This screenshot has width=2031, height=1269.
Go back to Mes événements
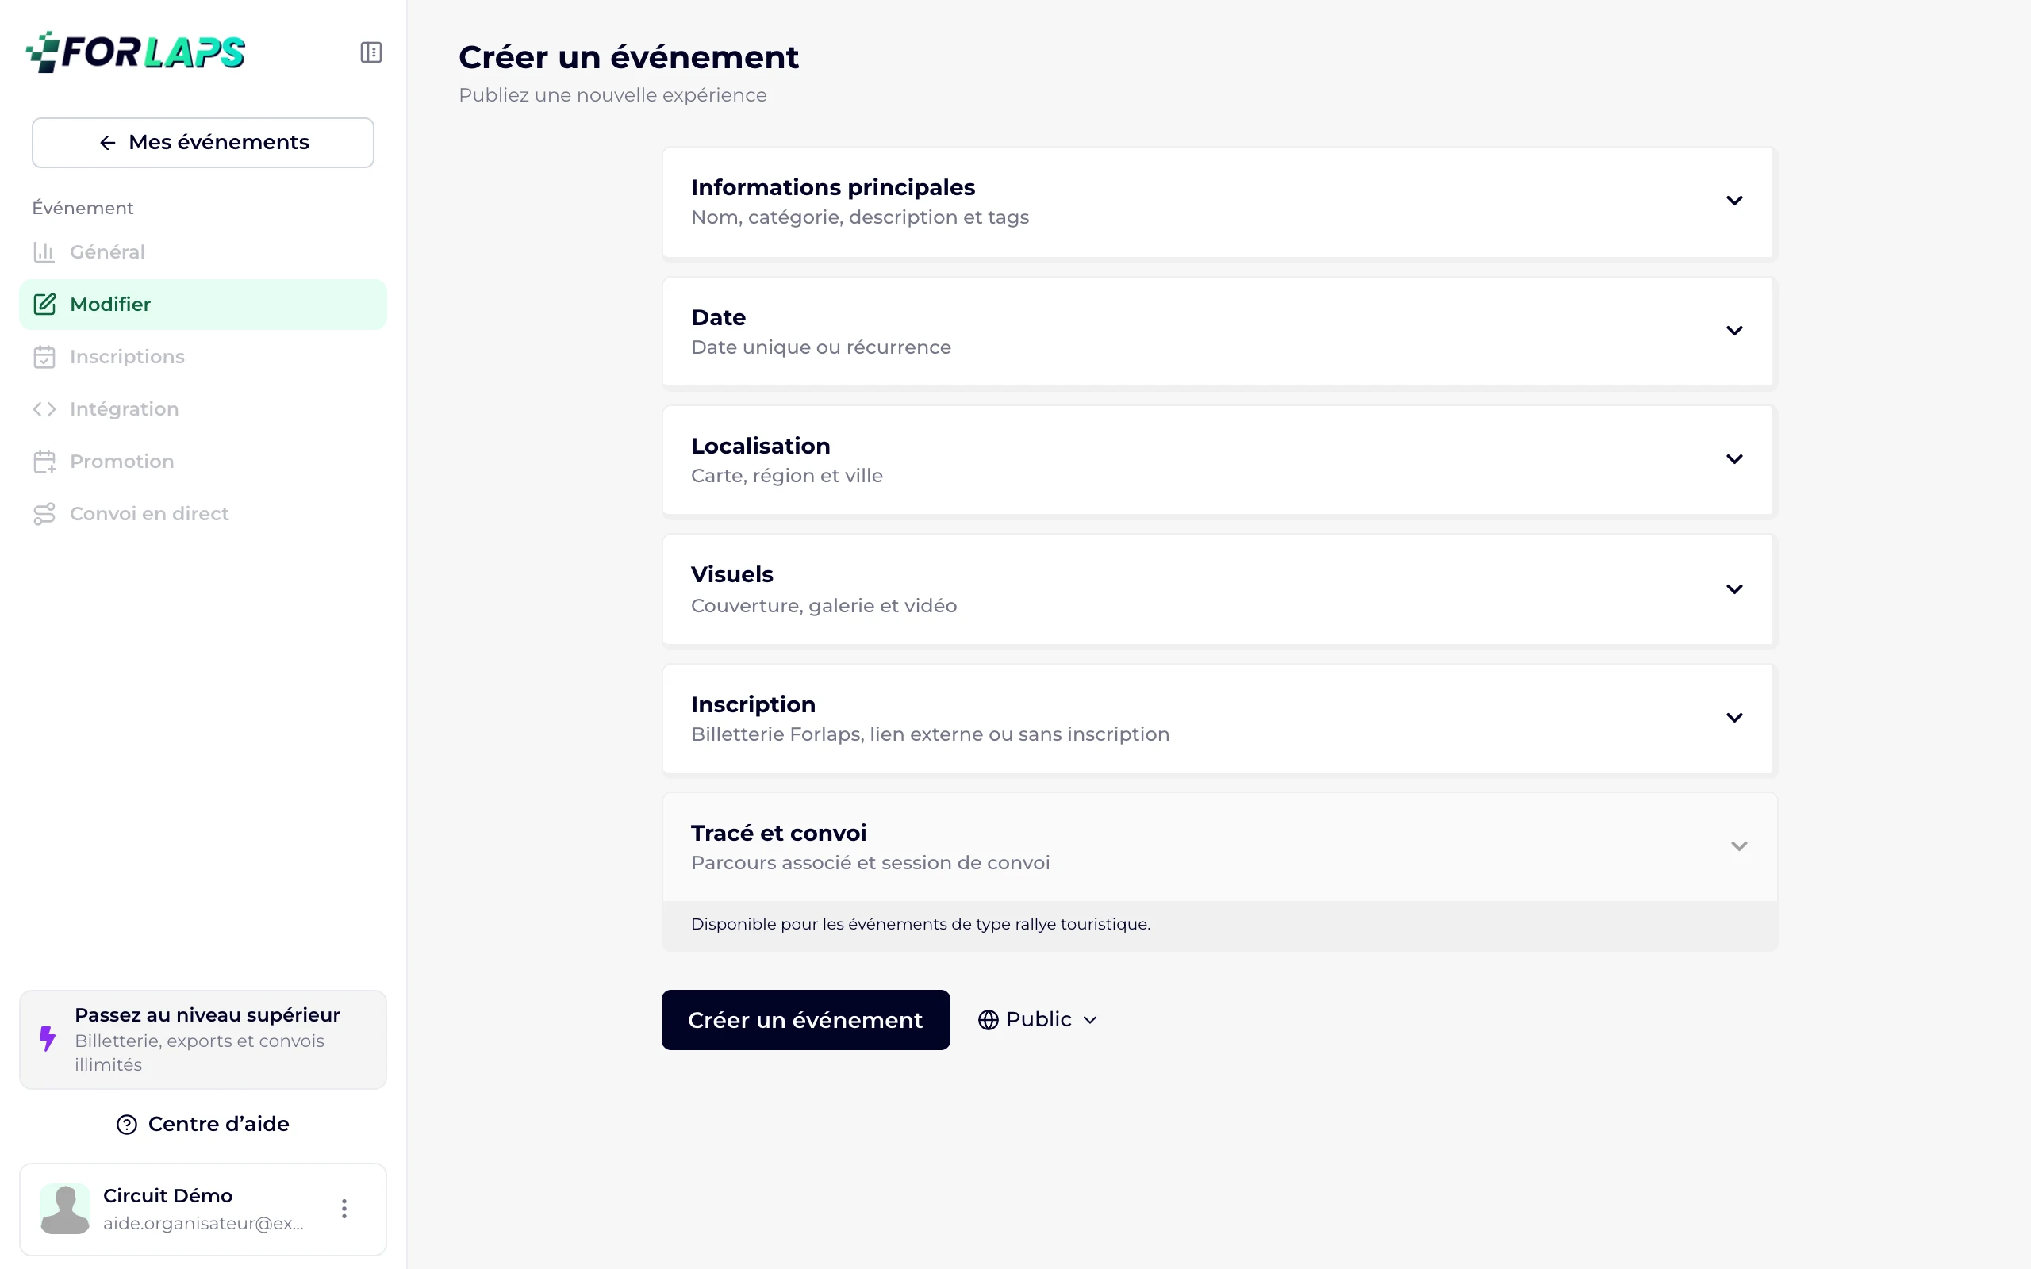pos(202,143)
